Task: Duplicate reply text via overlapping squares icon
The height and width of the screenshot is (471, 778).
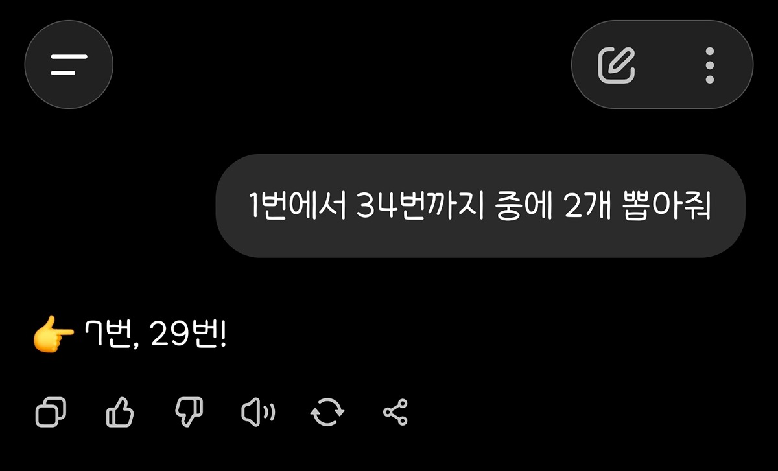Action: [51, 412]
